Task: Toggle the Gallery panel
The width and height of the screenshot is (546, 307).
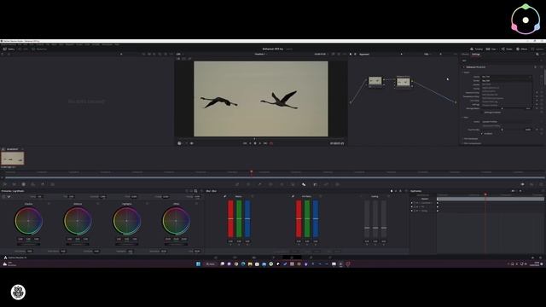Action: [9, 49]
